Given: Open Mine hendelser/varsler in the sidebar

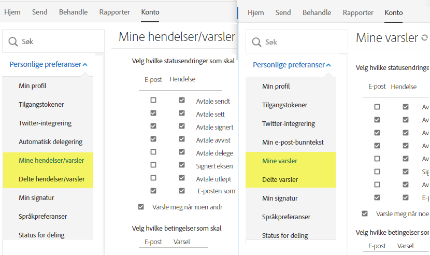Looking at the screenshot, I should 51,160.
